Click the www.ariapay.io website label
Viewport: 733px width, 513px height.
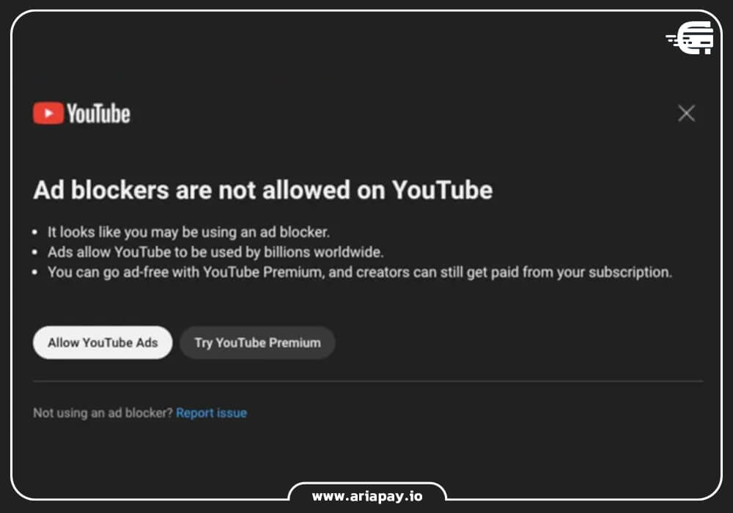coord(367,496)
